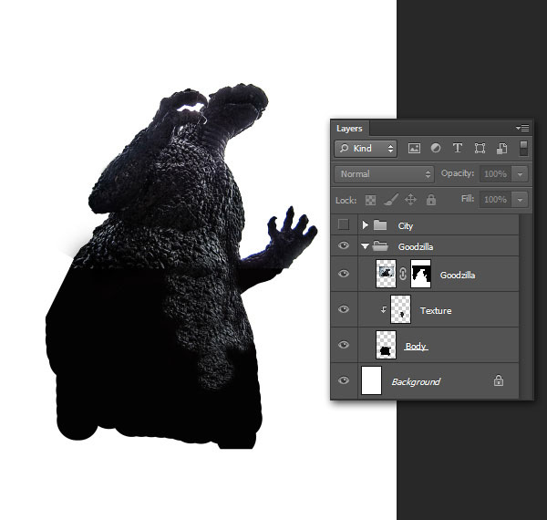Viewport: 547px width, 520px height.
Task: Click the Opacity label
Action: [x=458, y=173]
